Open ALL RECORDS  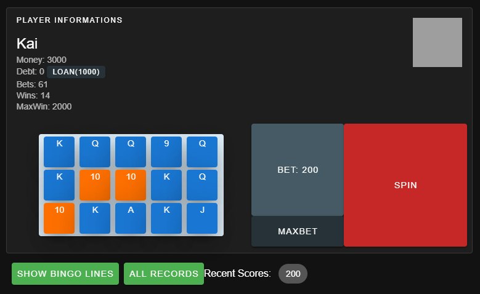coord(163,274)
